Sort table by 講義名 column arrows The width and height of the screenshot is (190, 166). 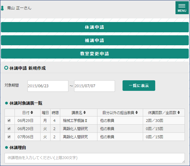[85, 113]
